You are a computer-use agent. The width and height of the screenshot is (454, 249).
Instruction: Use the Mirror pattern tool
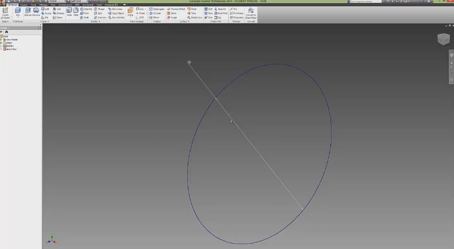(155, 18)
